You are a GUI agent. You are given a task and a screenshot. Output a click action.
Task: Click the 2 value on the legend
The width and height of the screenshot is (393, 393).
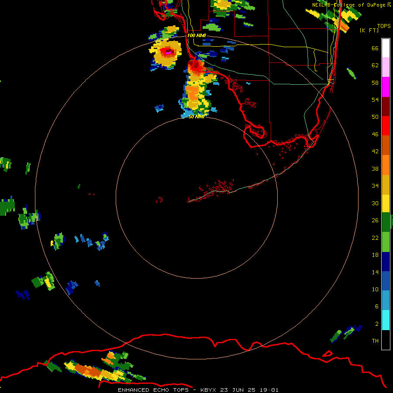(376, 324)
